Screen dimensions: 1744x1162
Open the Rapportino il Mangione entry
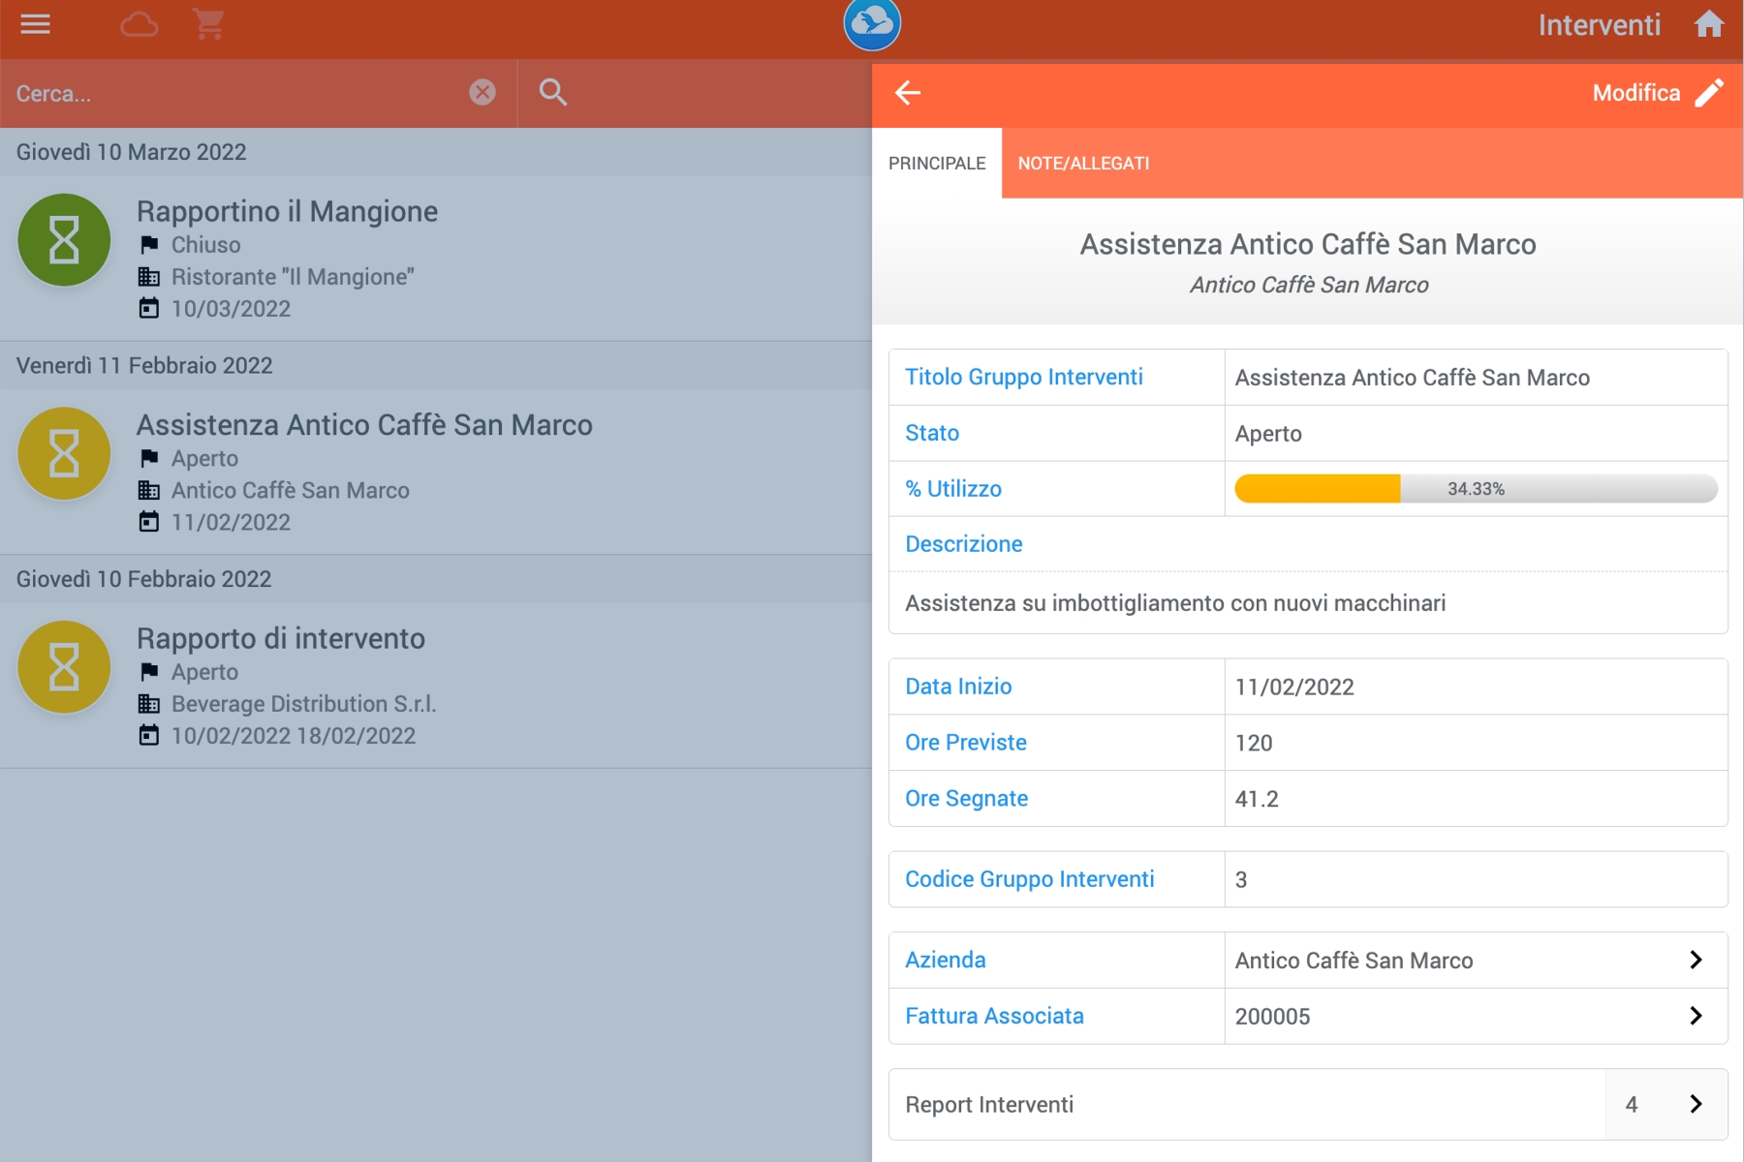[436, 259]
